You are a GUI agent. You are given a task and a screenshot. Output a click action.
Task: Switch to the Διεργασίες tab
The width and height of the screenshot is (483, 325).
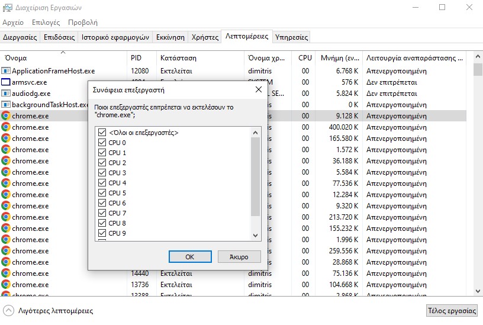point(20,37)
